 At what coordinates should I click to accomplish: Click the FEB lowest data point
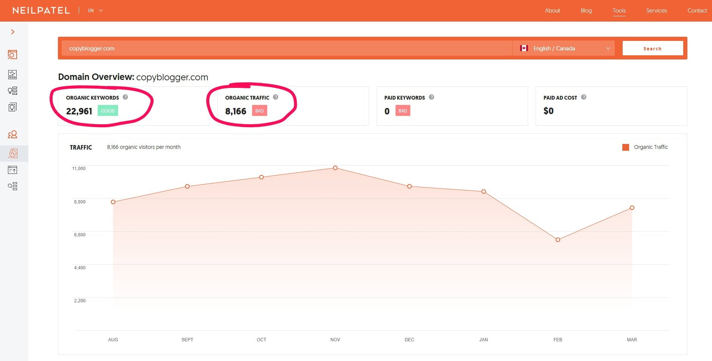click(x=558, y=240)
